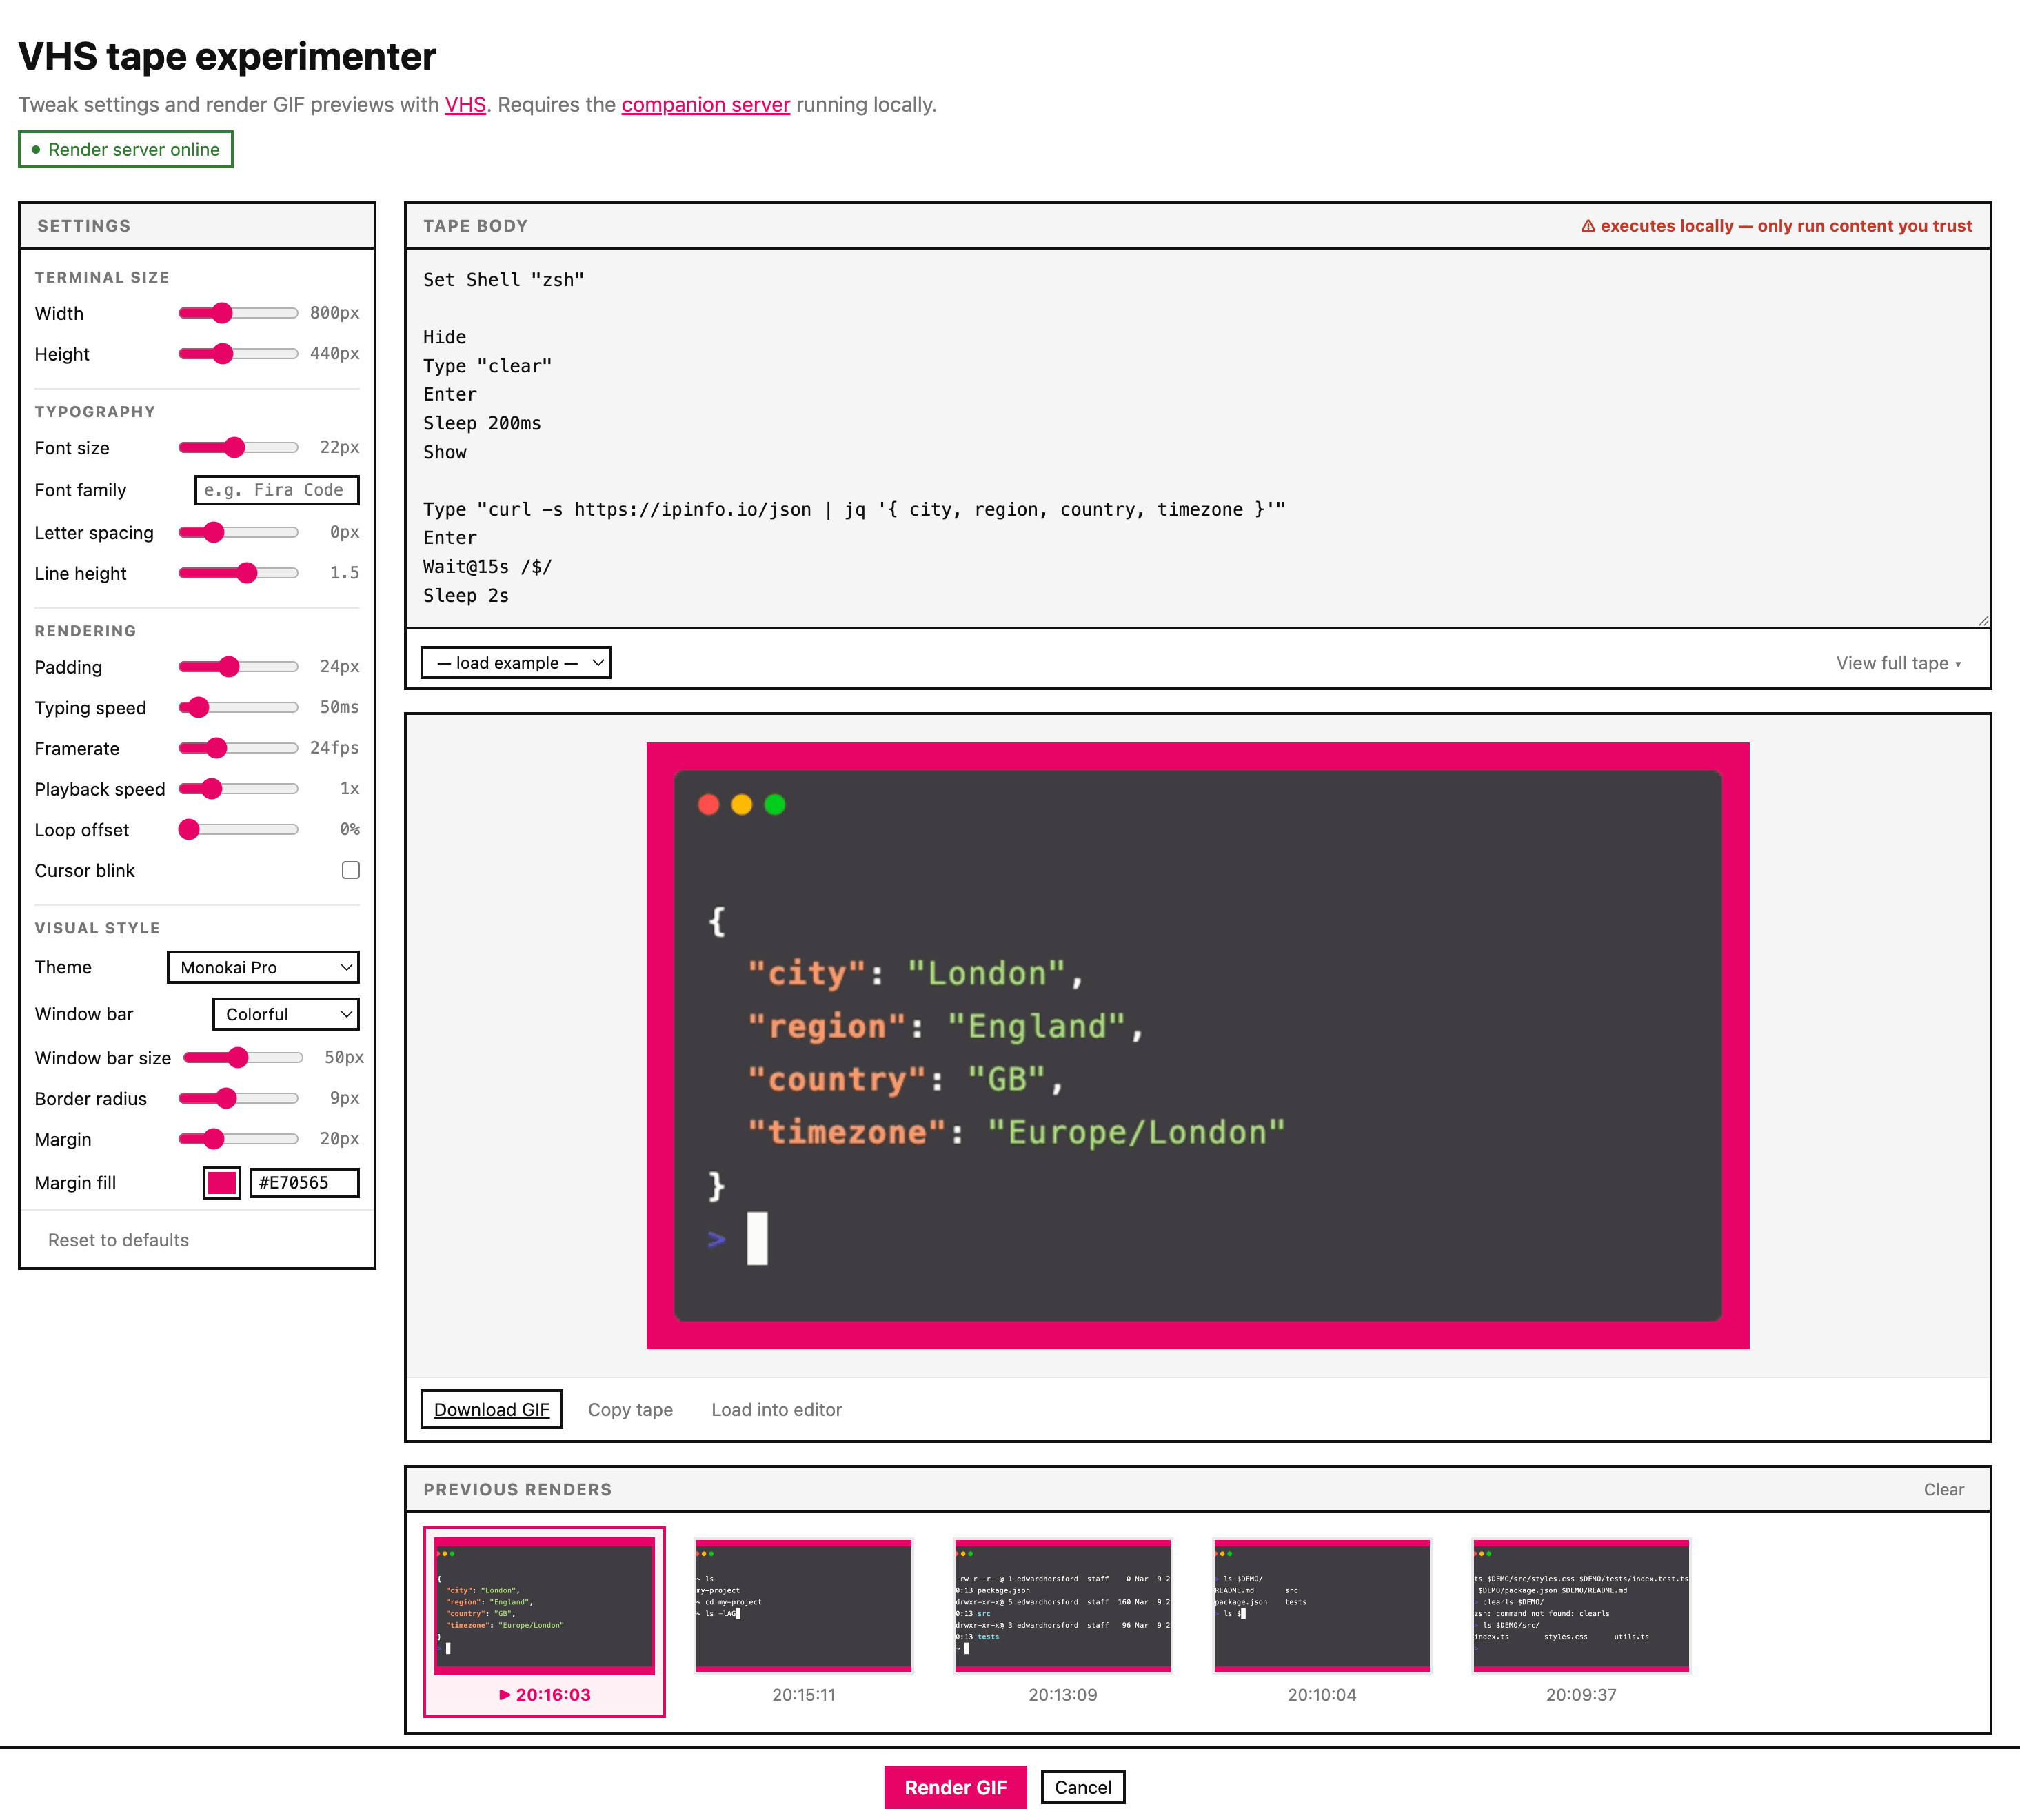Click Reset to defaults
This screenshot has height=1820, width=2020.
pyautogui.click(x=118, y=1240)
